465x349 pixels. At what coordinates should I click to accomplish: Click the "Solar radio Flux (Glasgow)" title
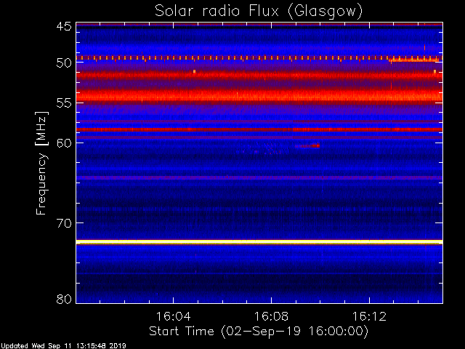click(x=259, y=12)
